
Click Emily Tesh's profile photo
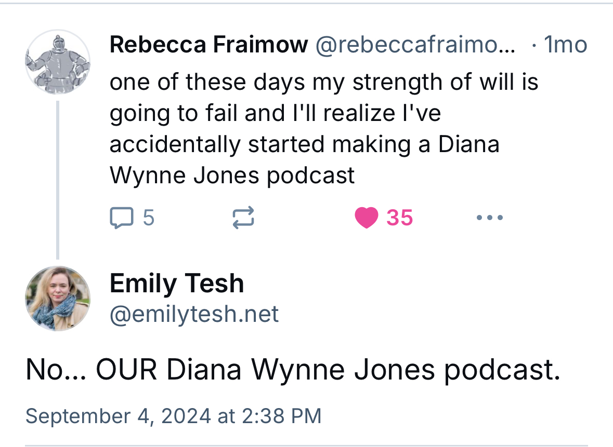(x=57, y=299)
